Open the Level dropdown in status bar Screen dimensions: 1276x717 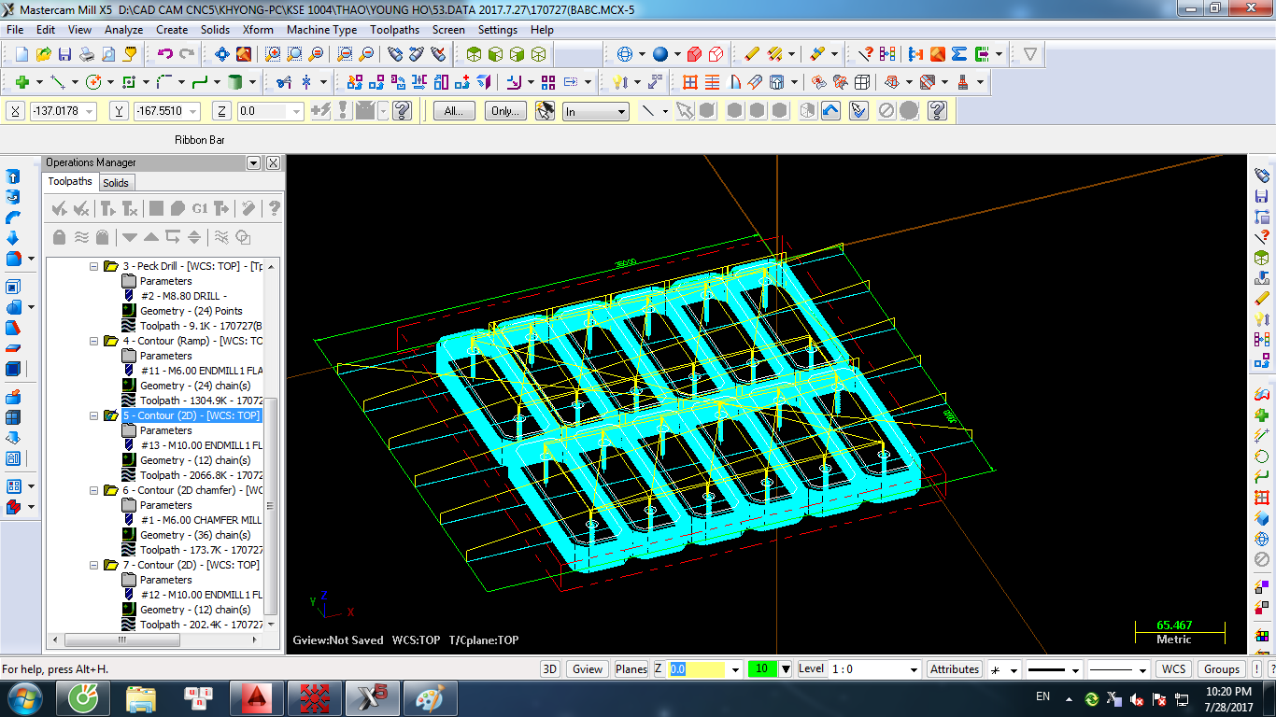pyautogui.click(x=914, y=669)
